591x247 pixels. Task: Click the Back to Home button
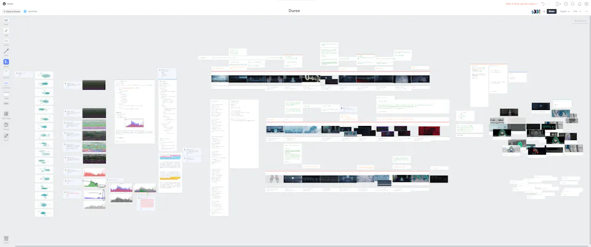[x=12, y=11]
